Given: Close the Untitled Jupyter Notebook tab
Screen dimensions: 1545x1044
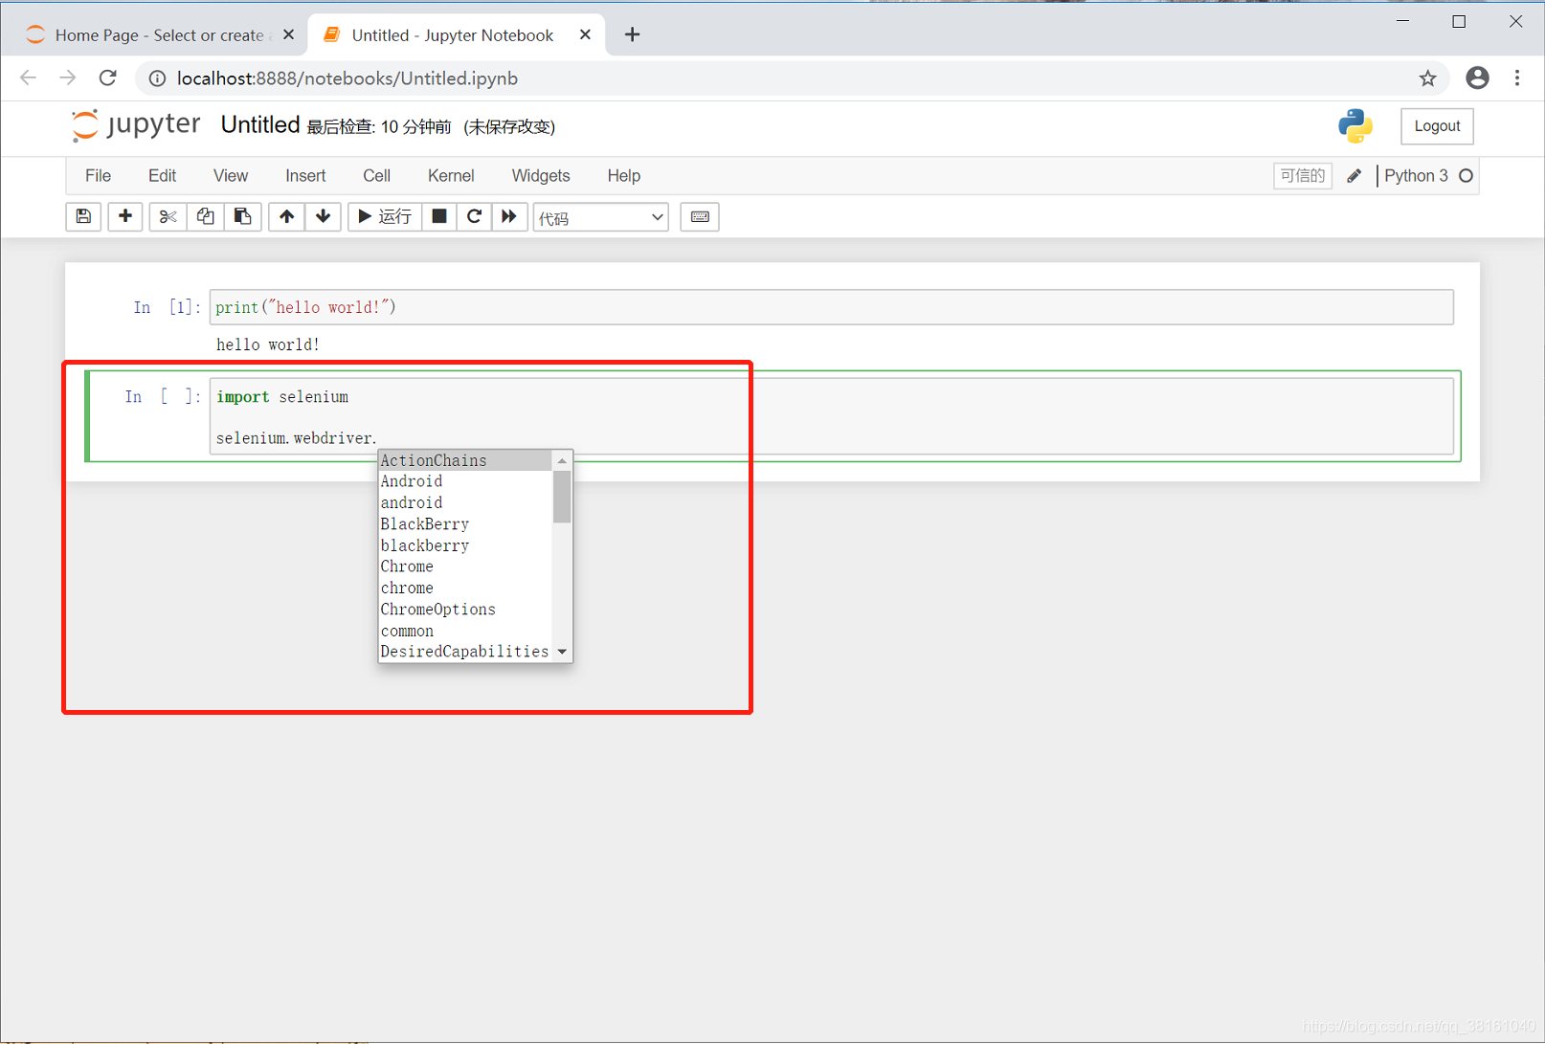Looking at the screenshot, I should [x=585, y=34].
